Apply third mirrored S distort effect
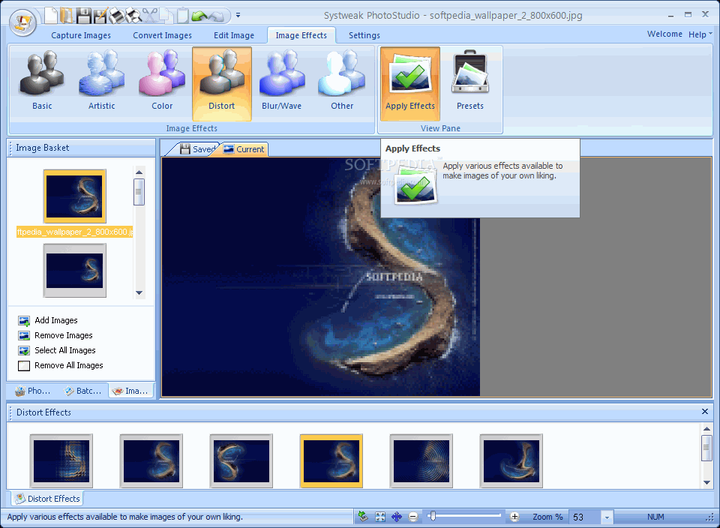The height and width of the screenshot is (528, 720). [241, 461]
